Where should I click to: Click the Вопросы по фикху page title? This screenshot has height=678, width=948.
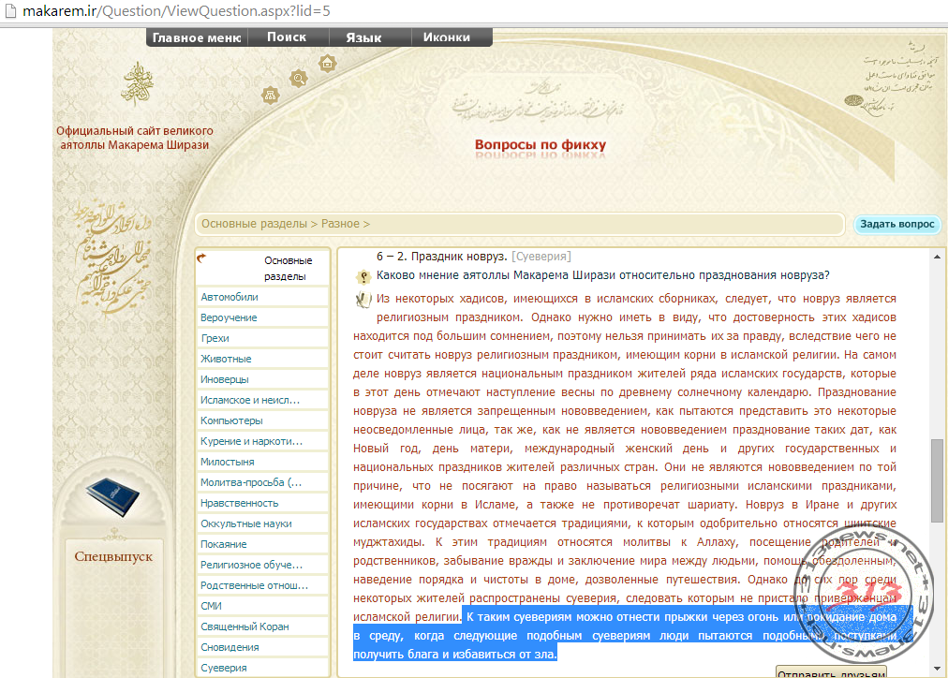coord(540,144)
